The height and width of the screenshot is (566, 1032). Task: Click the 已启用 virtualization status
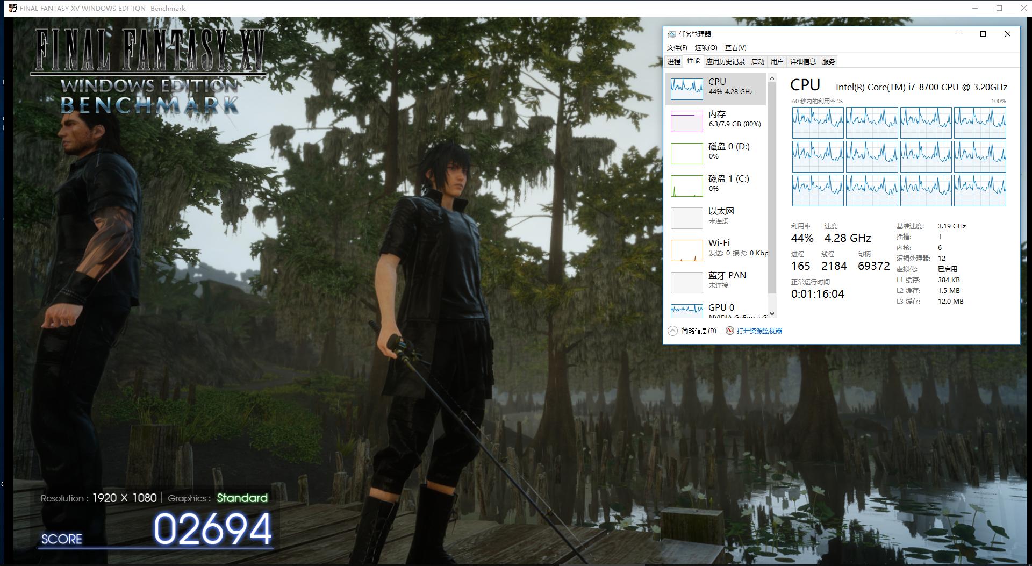pos(947,269)
